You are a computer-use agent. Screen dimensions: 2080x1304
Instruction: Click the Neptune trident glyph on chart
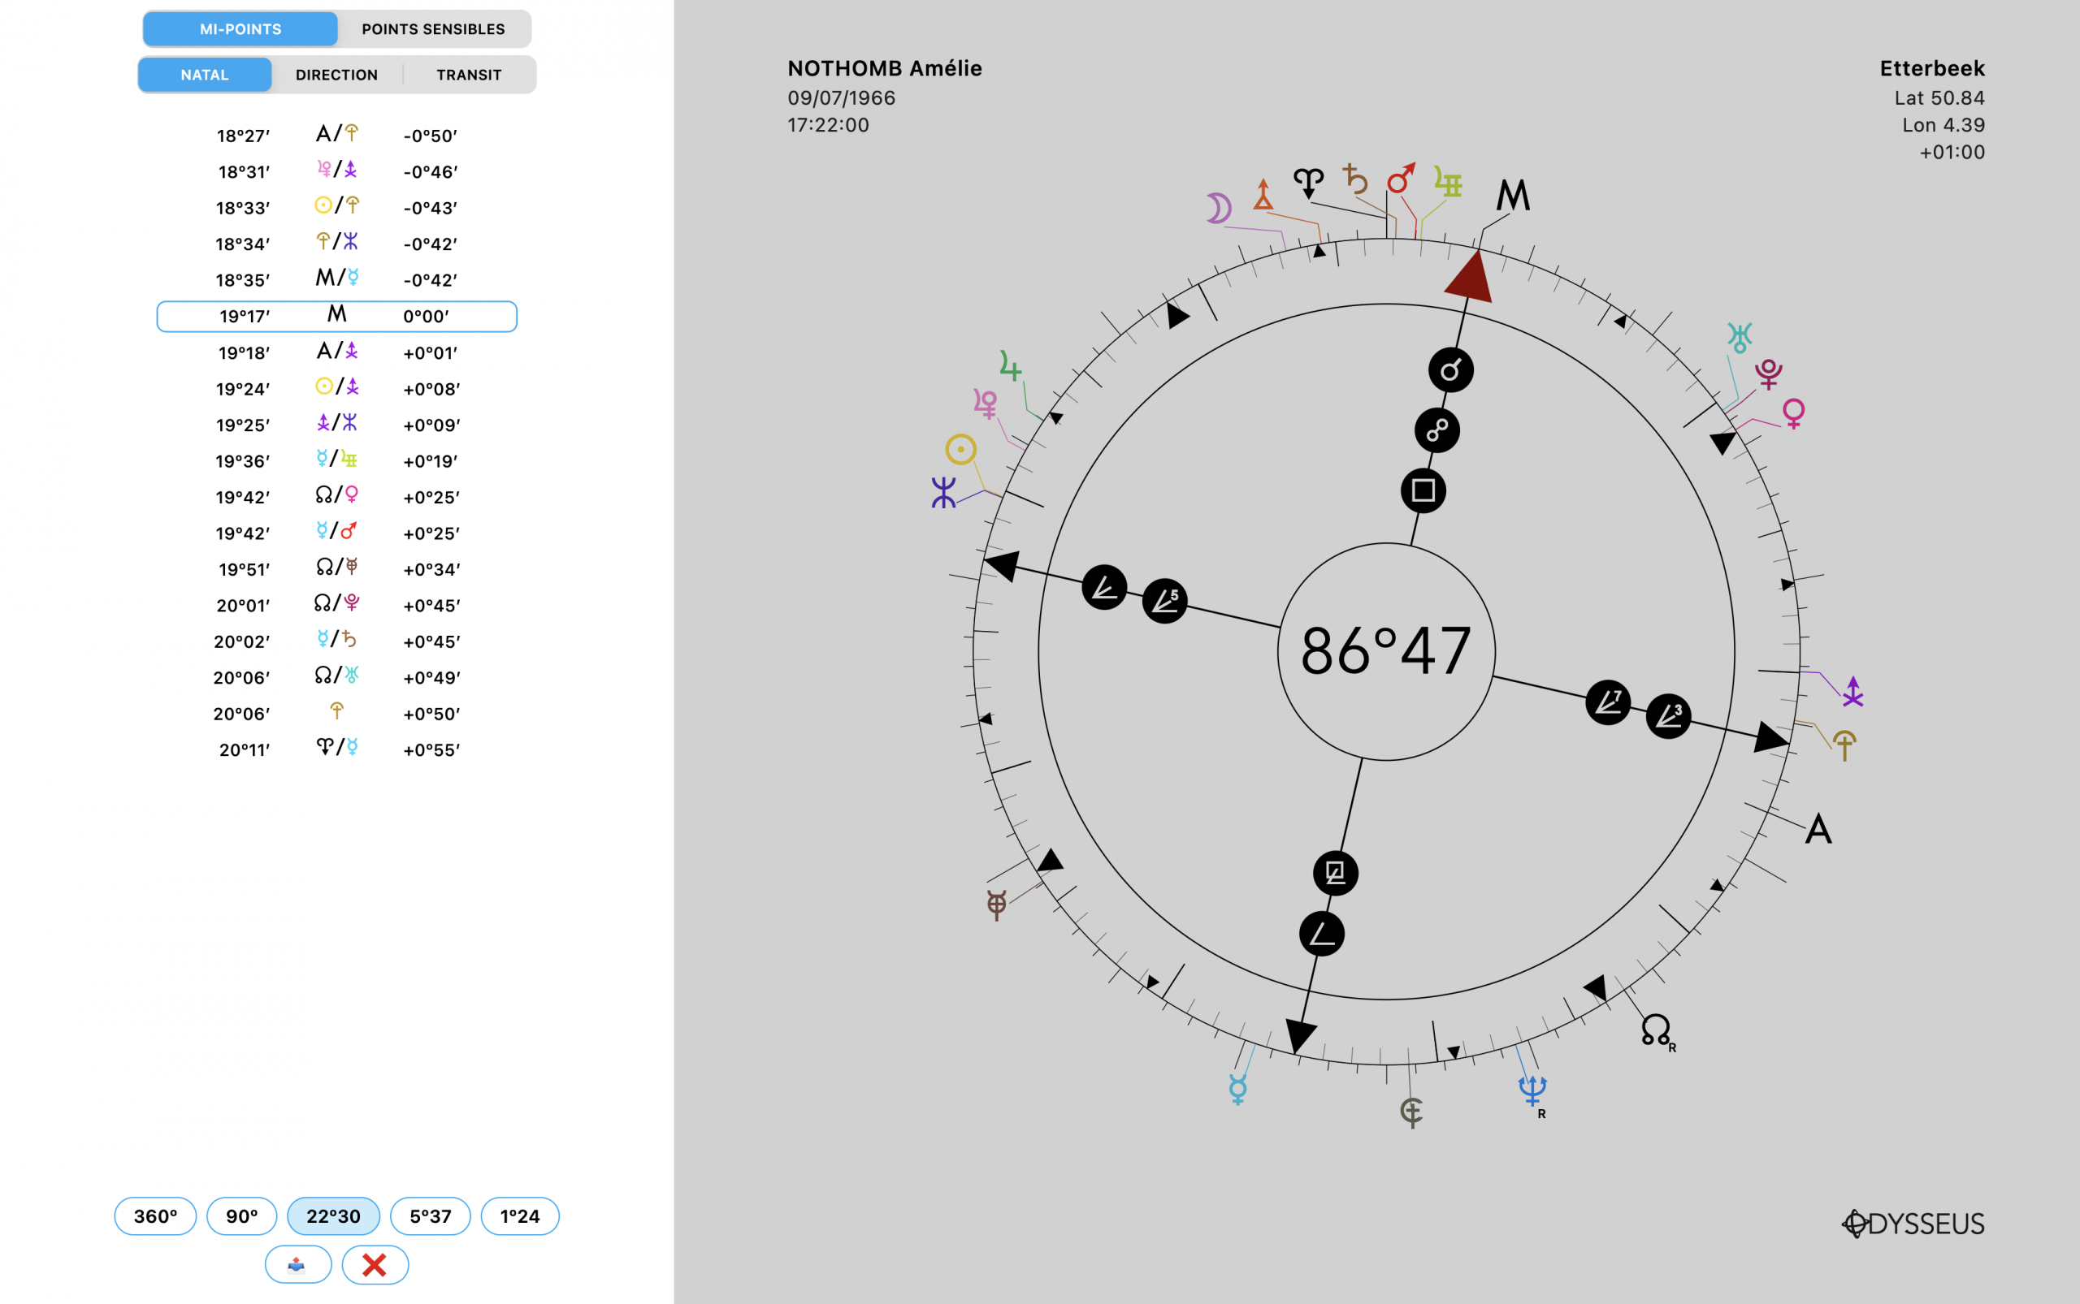pyautogui.click(x=1532, y=1091)
